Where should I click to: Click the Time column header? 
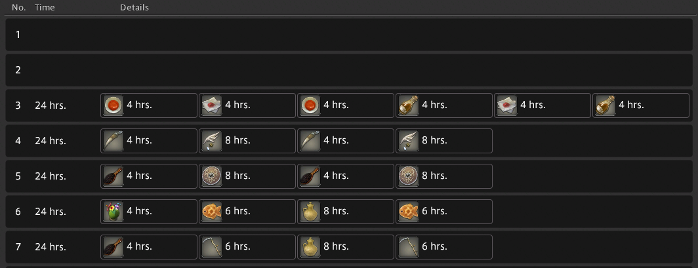[45, 8]
